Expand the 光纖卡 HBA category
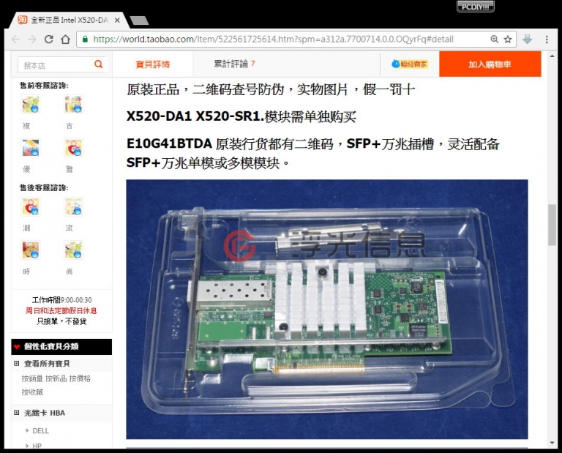 click(17, 413)
